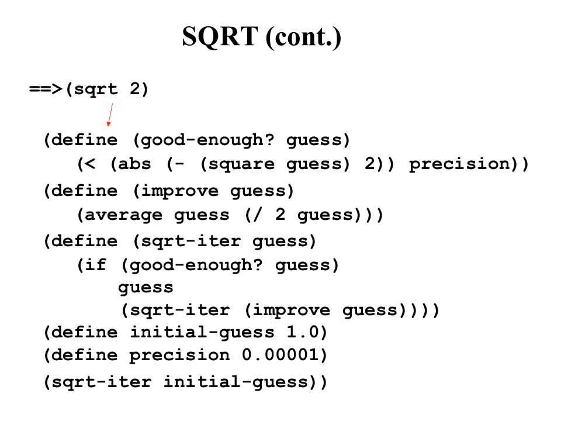Viewport: 561px width, 421px height.
Task: Click the '(if' keyword
Action: coord(91,265)
